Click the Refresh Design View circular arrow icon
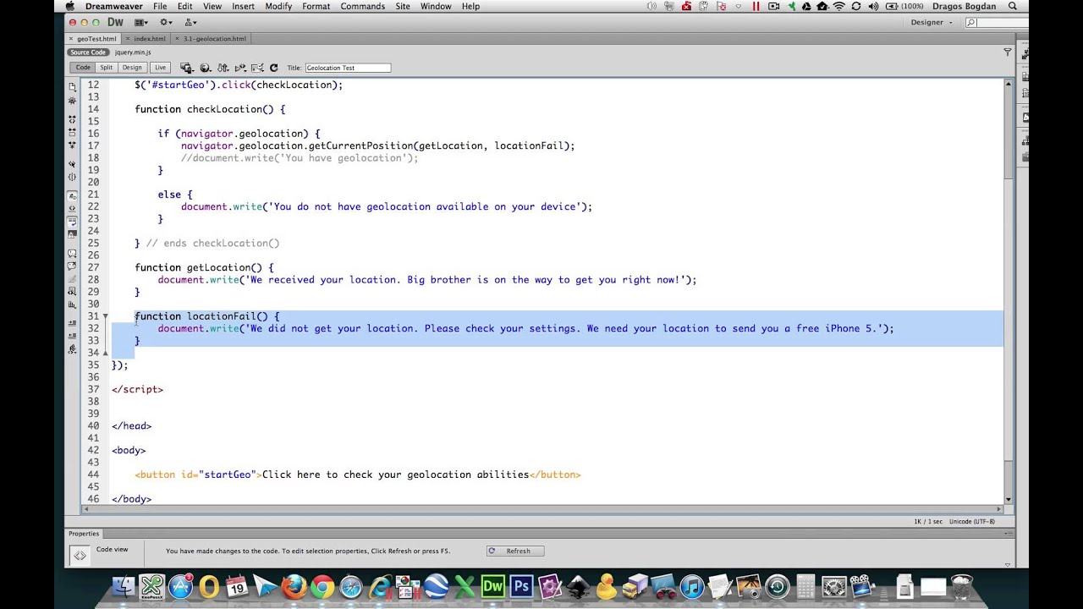 click(x=273, y=68)
